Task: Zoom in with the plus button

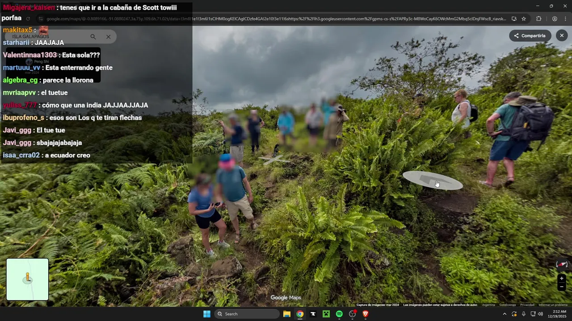Action: tap(562, 279)
